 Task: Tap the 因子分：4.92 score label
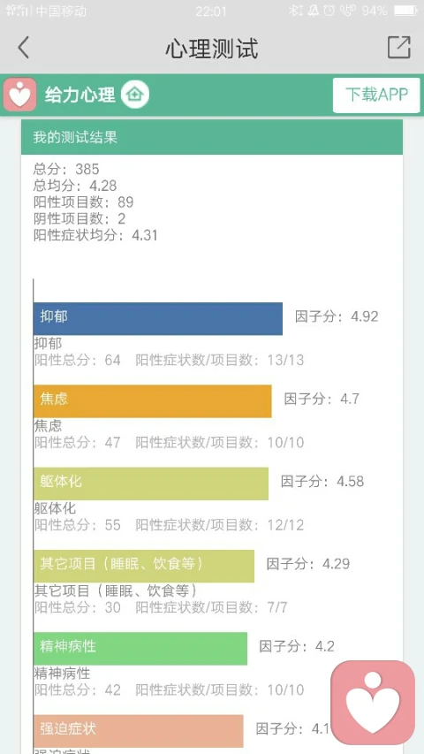[x=337, y=316]
